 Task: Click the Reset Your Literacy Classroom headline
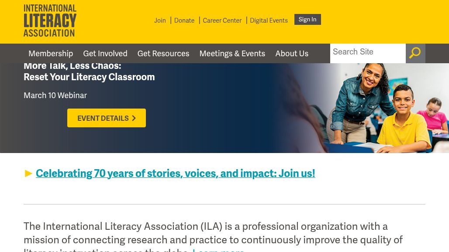[89, 77]
